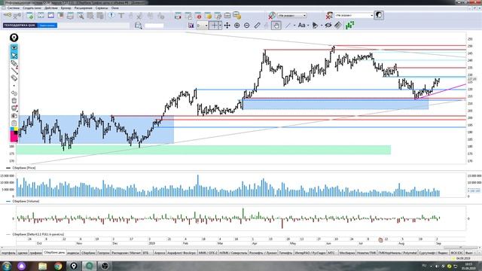Click the lightbulb icon above drawing panel
Screen dimensions: 482x271
point(14,38)
